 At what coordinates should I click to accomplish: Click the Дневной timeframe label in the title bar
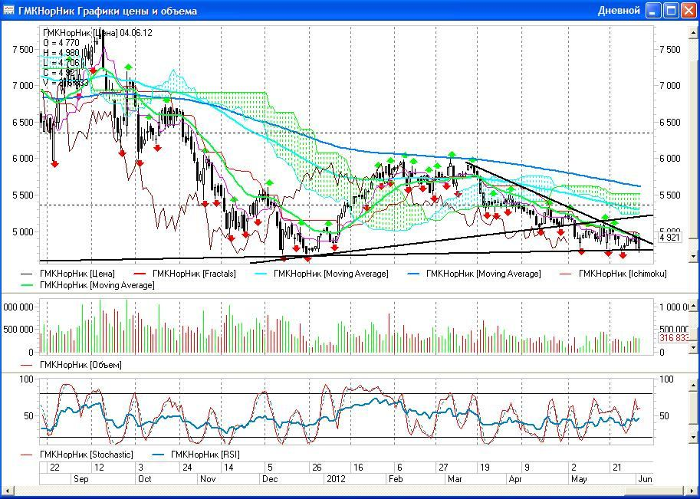click(x=619, y=10)
